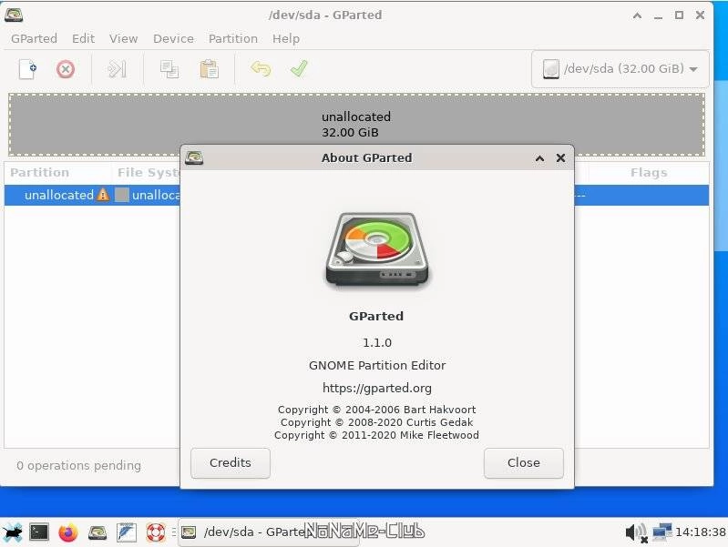Screen dimensions: 728x547
Task: Click the Apply all operations checkmark
Action: pyautogui.click(x=299, y=68)
